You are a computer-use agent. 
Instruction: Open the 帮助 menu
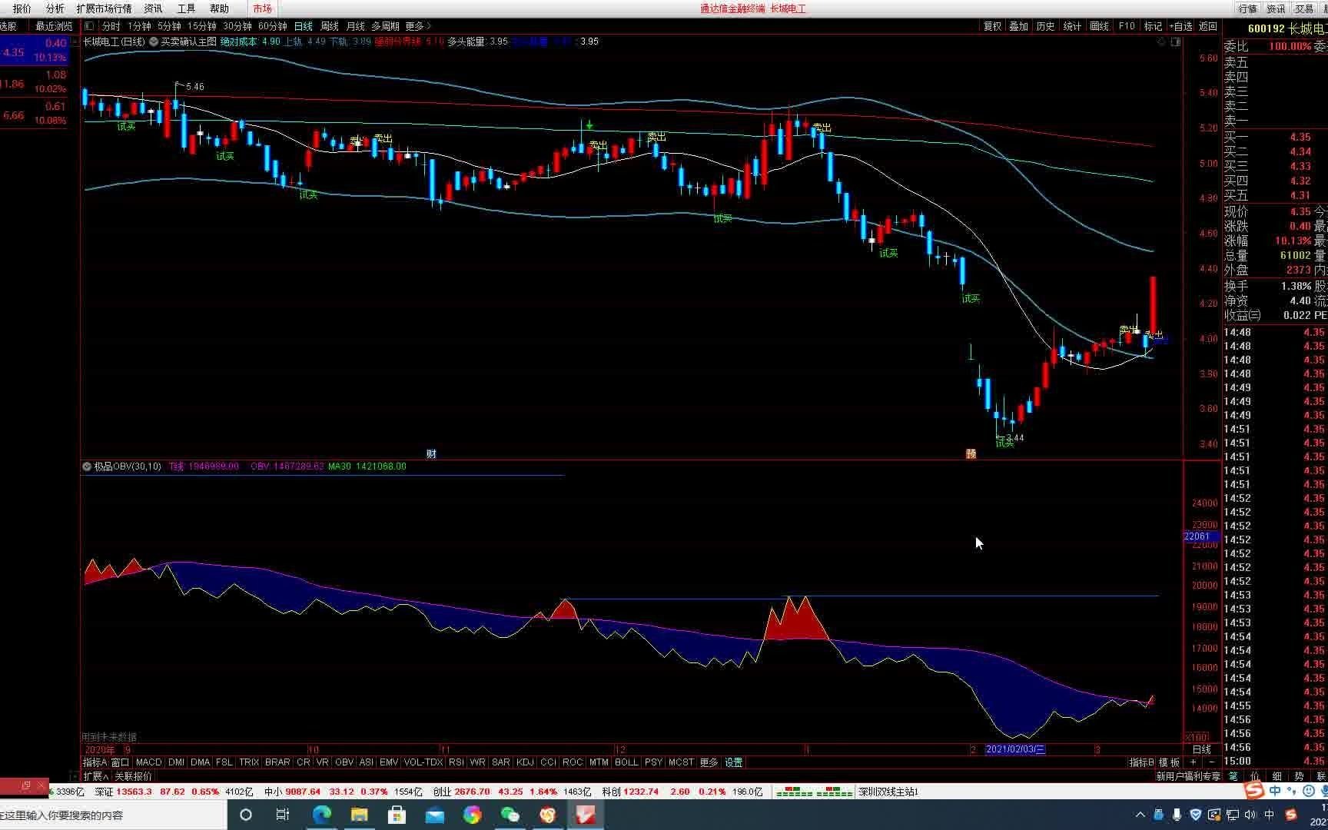219,8
